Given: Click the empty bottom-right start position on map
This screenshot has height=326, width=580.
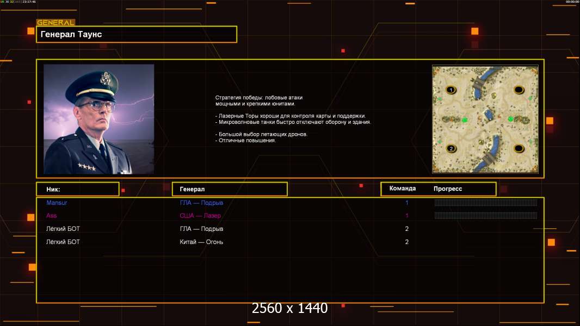Looking at the screenshot, I should point(519,149).
